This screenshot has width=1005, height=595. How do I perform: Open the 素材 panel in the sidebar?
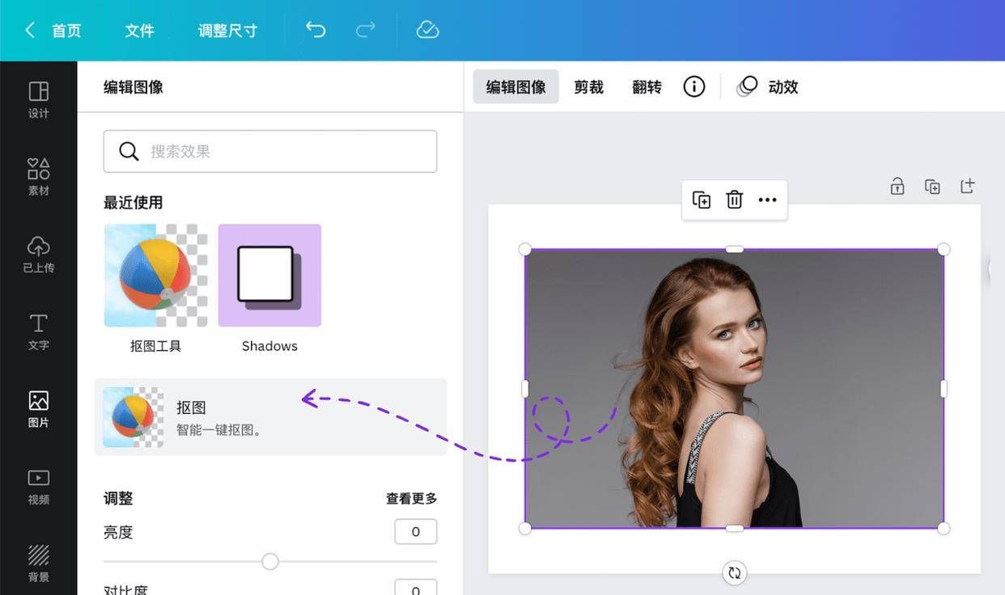[x=38, y=174]
